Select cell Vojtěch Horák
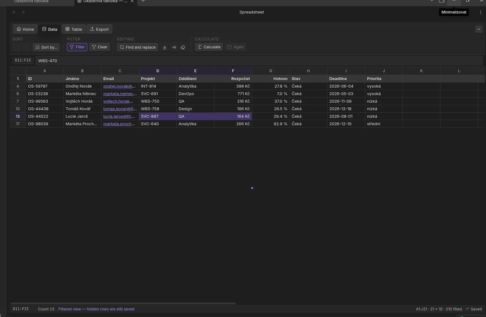Viewport: 486px width, 317px height. pos(82,101)
